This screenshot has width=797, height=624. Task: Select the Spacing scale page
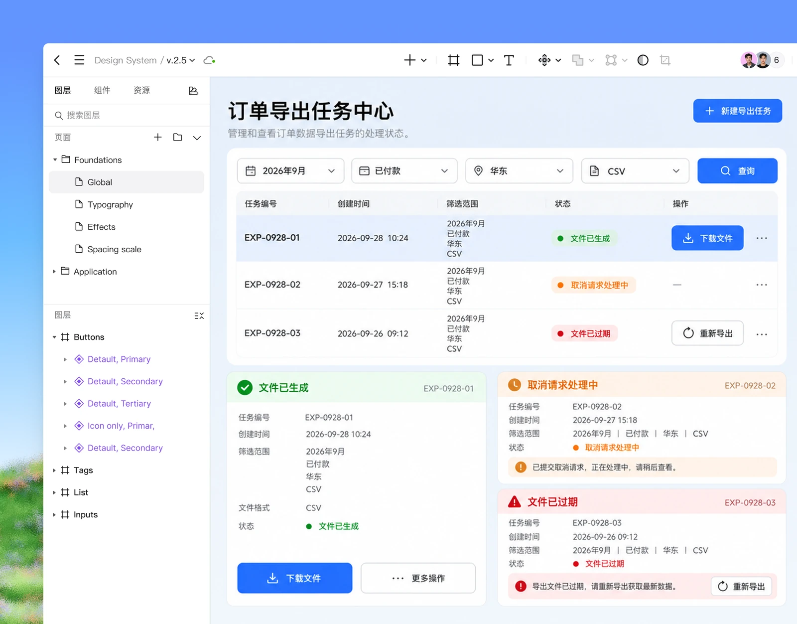click(x=127, y=249)
